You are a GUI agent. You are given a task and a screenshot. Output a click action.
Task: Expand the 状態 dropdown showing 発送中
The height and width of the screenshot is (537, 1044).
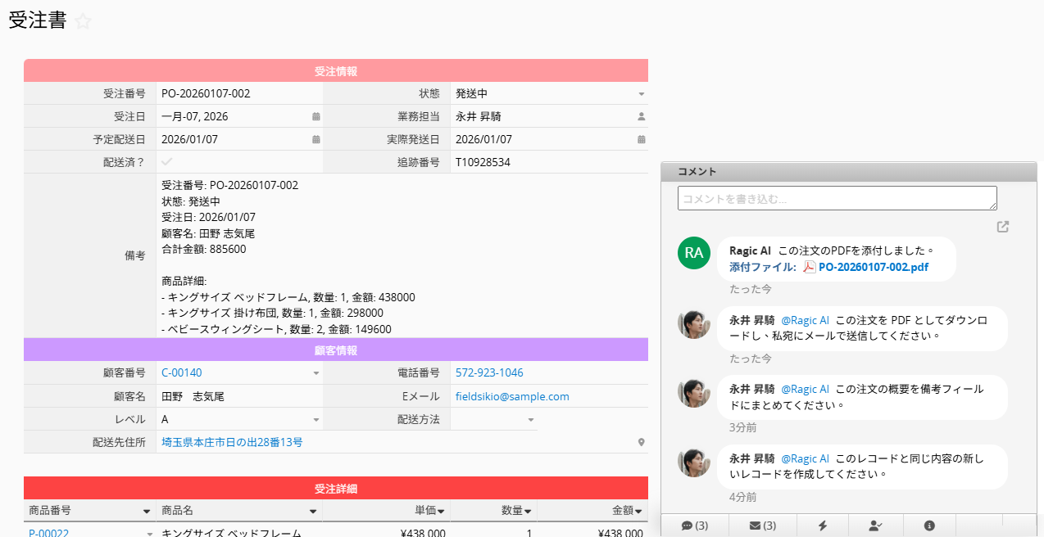tap(642, 94)
